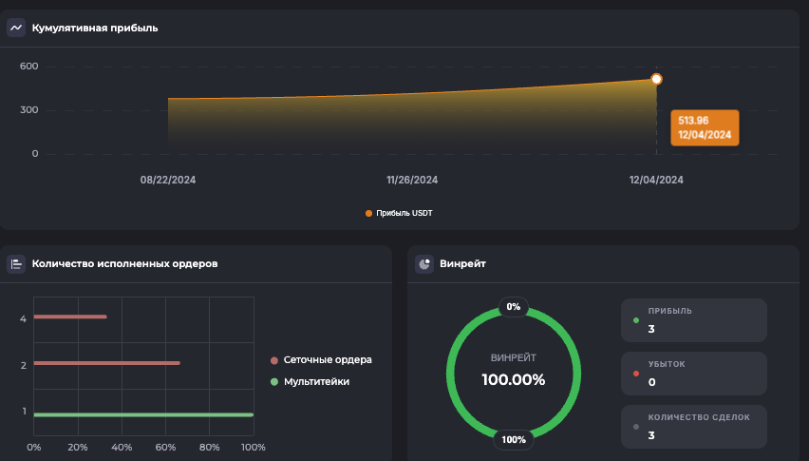Click the executed orders bar chart icon
Screen dimensions: 809x461
tap(16, 263)
